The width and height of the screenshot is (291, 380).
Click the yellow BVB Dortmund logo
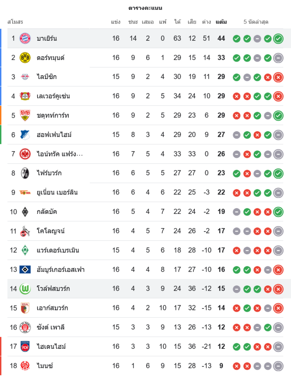(x=25, y=58)
